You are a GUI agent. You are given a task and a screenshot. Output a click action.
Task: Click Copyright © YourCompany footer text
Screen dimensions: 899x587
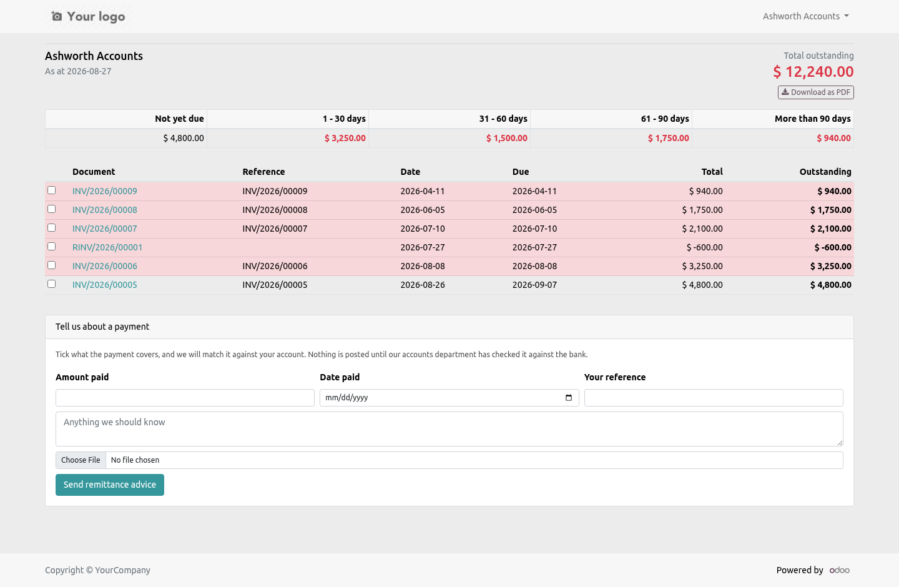(x=97, y=570)
